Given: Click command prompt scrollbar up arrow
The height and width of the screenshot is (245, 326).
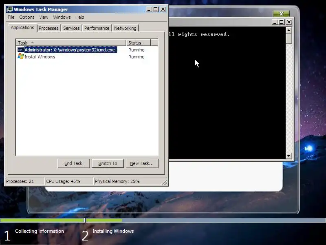Looking at the screenshot, I should point(289,30).
